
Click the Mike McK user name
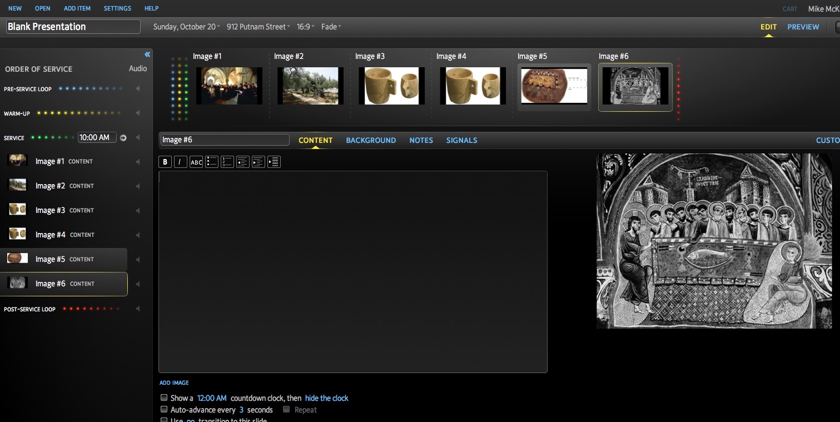click(x=824, y=9)
